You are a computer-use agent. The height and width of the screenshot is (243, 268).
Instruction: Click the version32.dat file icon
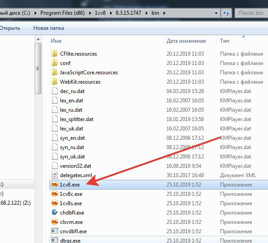(x=55, y=166)
